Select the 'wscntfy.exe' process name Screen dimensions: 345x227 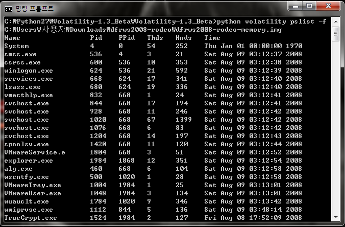[27, 177]
